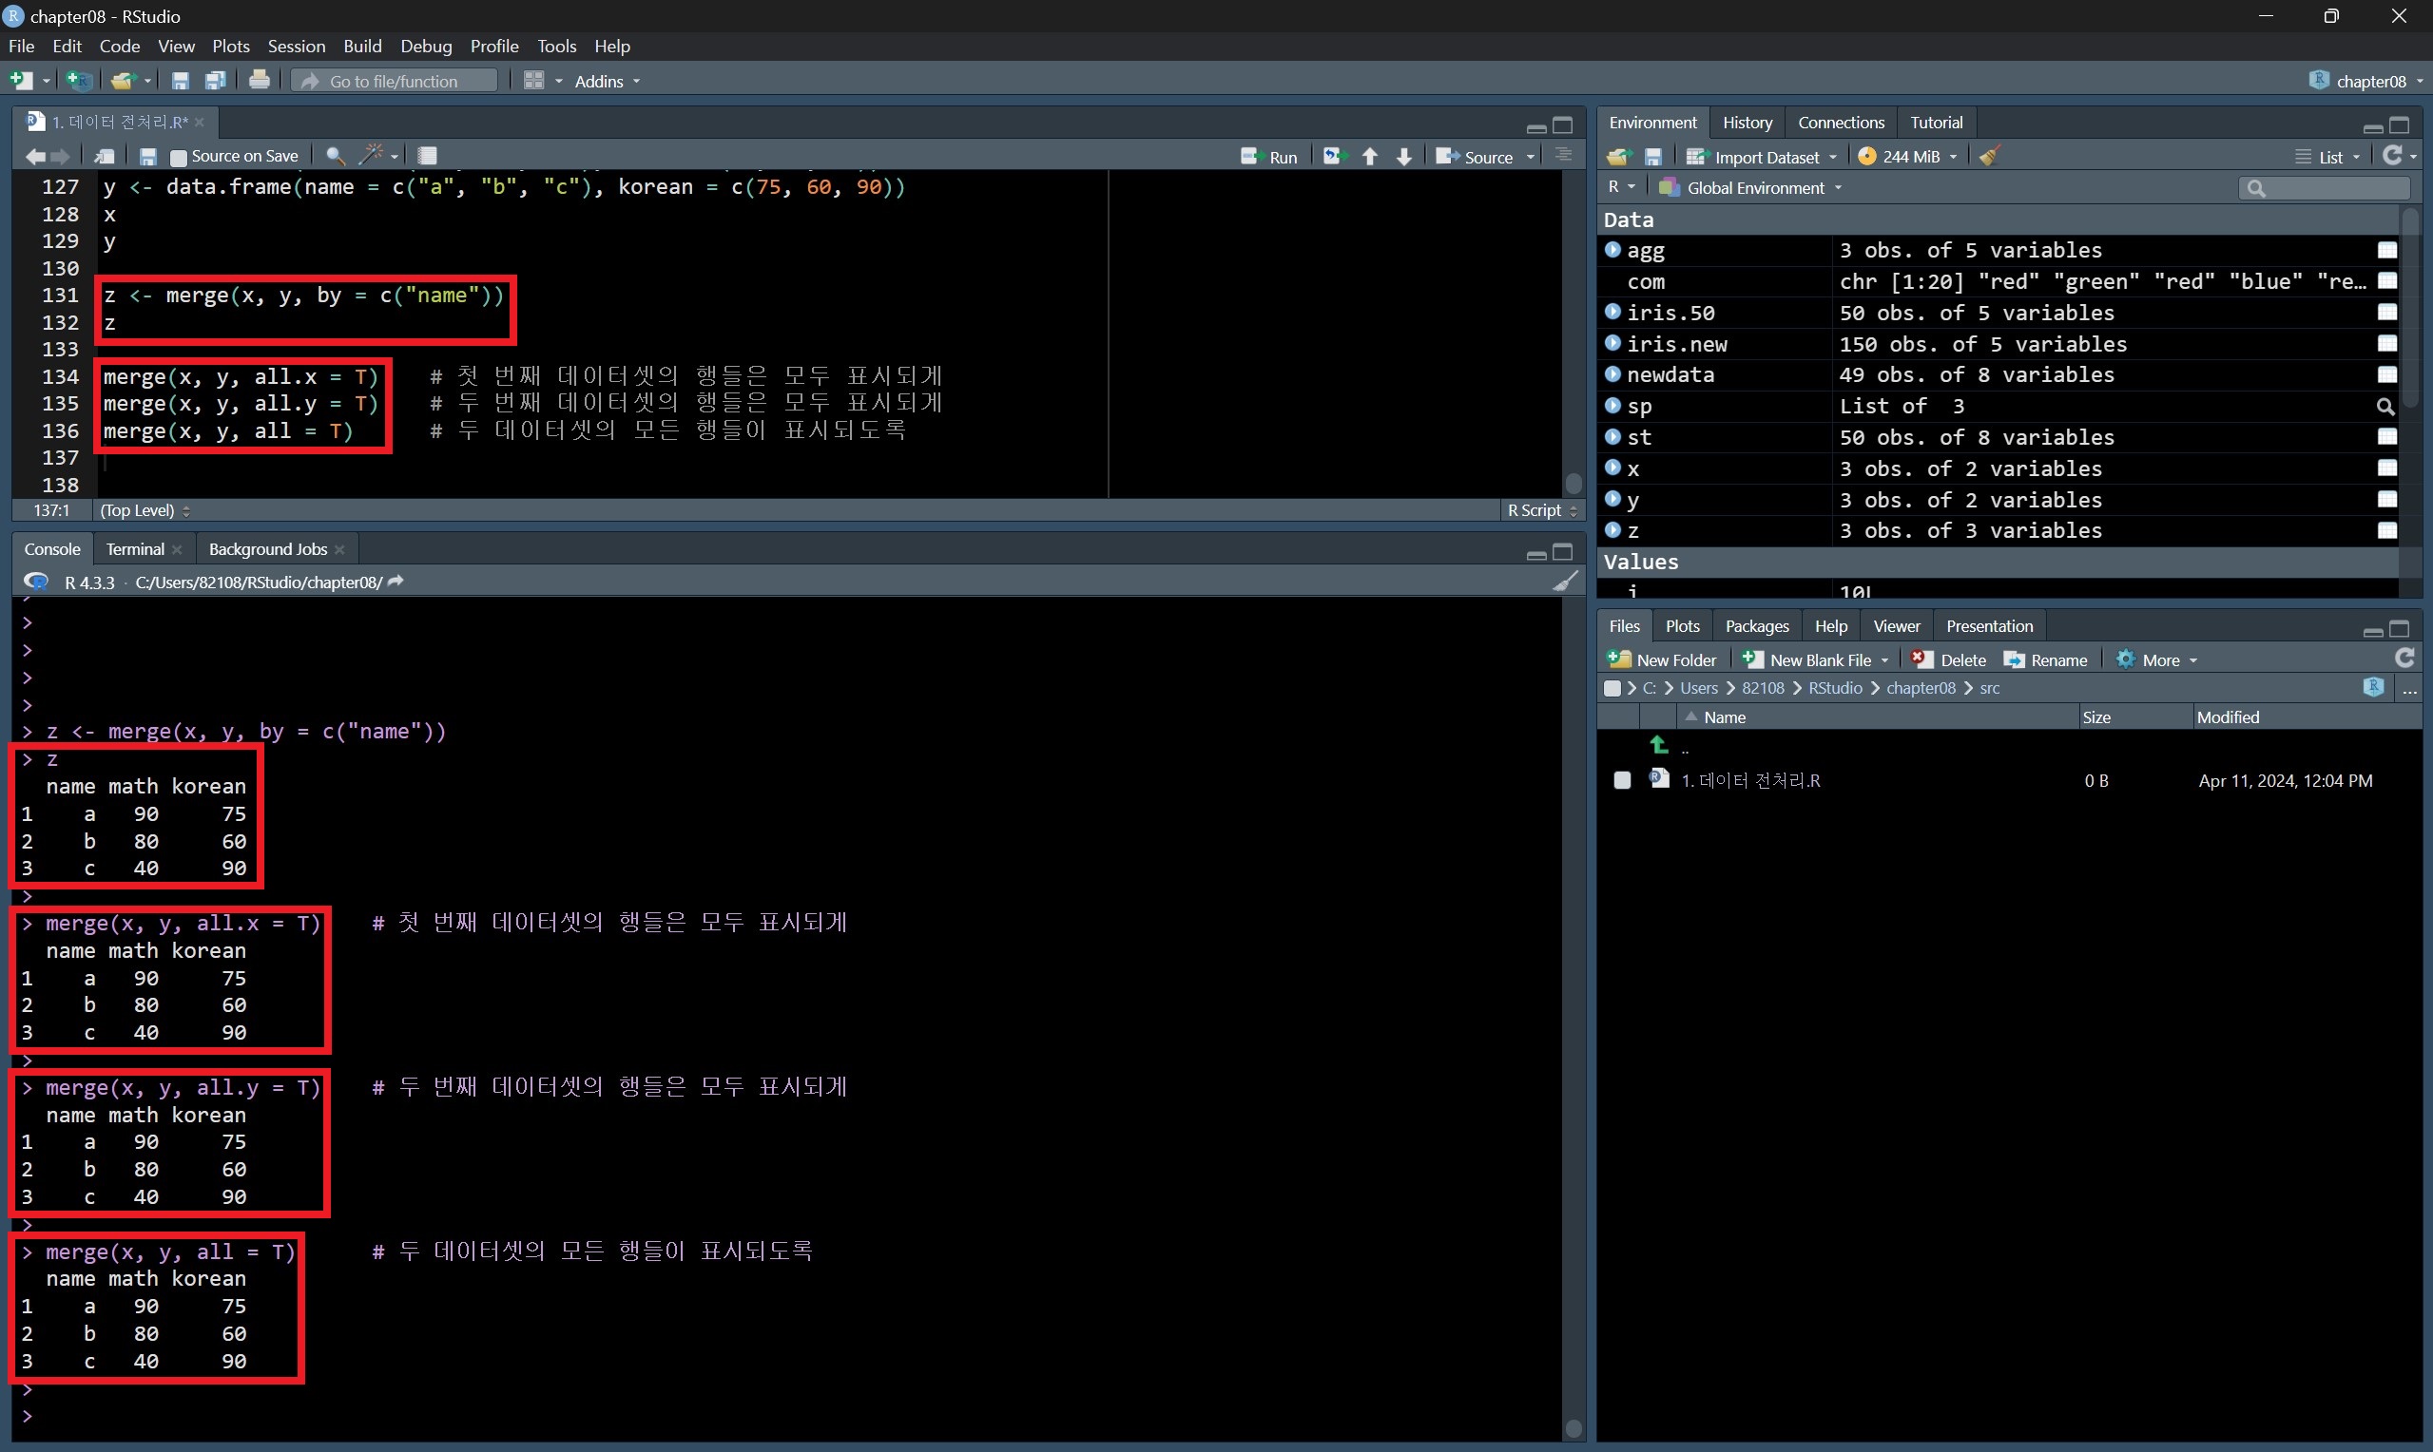The image size is (2433, 1452).
Task: Click the Run button in editor toolbar
Action: point(1268,157)
